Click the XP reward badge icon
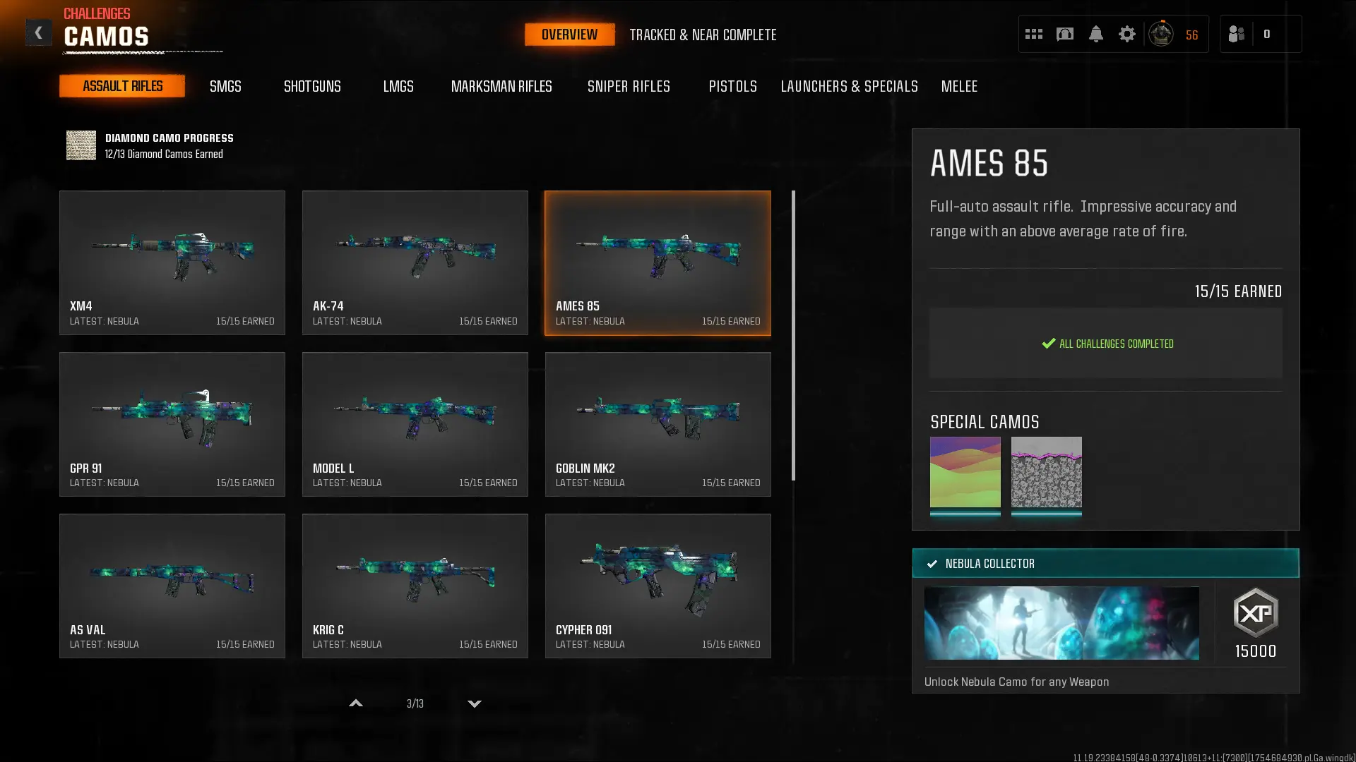The width and height of the screenshot is (1356, 762). 1255,612
